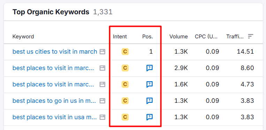Screen dimensions: 266x130
Task: Open SERP snapshot icon for 'best us cities' row
Action: [x=102, y=52]
